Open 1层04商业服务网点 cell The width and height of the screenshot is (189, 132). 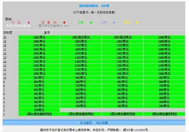coord(164,114)
